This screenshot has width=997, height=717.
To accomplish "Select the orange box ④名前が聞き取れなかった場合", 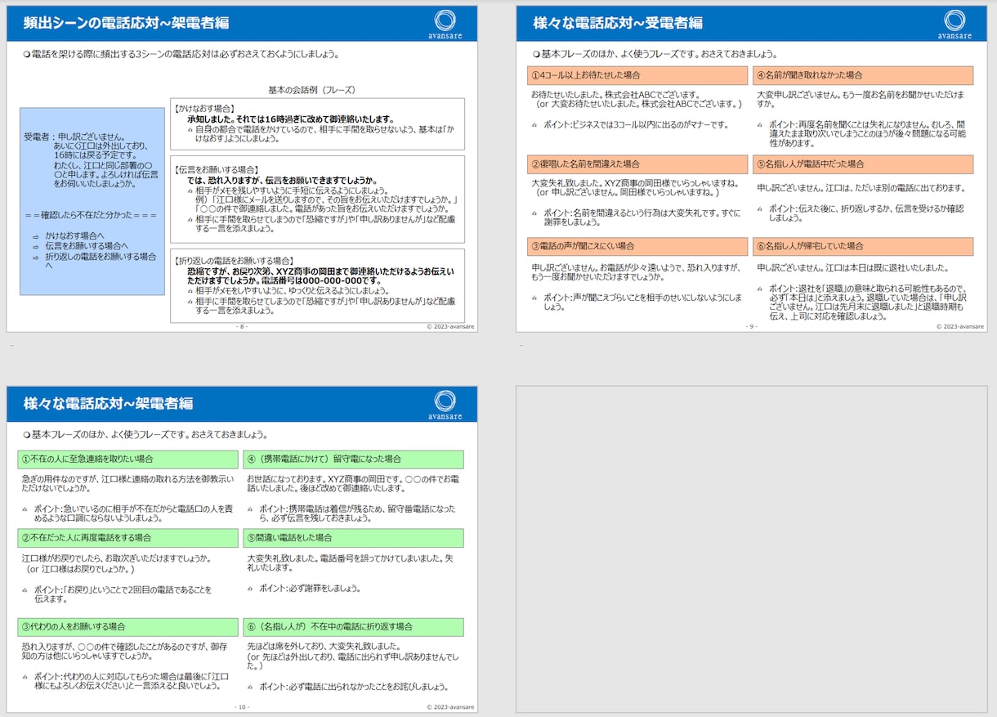I will [x=863, y=75].
